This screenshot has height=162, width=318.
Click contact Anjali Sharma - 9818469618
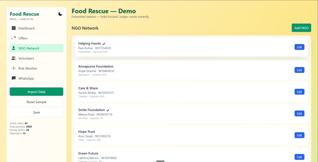[x=96, y=71]
